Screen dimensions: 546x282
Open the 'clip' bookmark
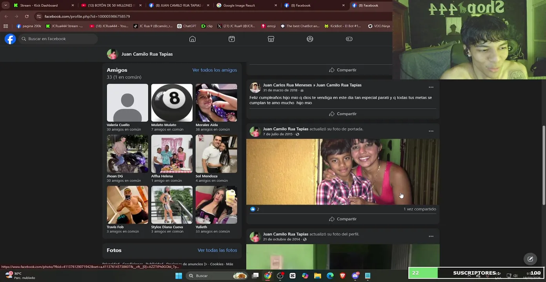[207, 26]
